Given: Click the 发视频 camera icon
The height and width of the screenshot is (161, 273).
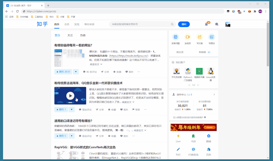Looking at the screenshot, I should tap(187, 37).
